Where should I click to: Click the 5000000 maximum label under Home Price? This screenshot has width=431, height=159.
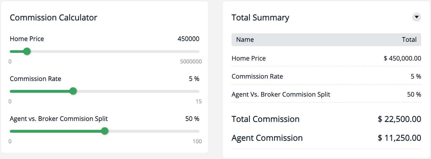click(x=191, y=61)
